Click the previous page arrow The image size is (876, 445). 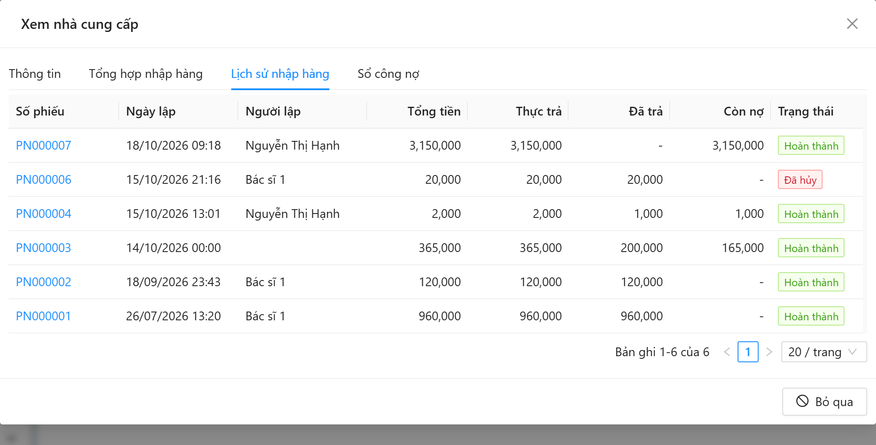pos(727,352)
